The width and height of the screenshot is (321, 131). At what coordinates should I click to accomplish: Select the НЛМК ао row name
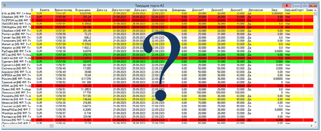[x=16, y=86]
